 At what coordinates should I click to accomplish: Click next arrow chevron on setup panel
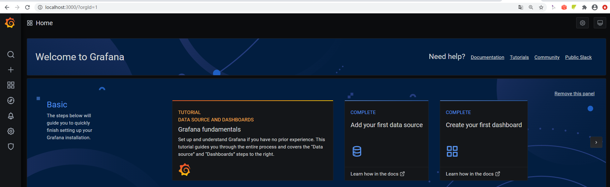(x=596, y=142)
